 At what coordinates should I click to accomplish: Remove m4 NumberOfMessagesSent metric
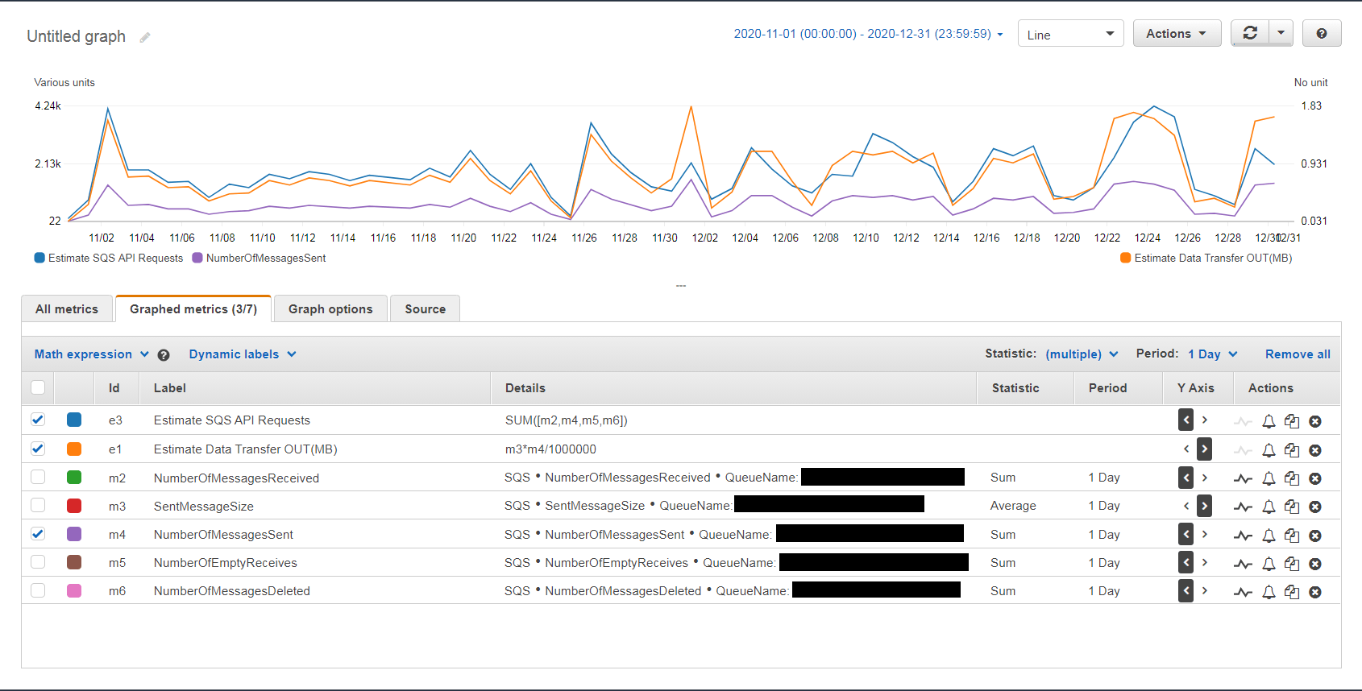pyautogui.click(x=1315, y=536)
